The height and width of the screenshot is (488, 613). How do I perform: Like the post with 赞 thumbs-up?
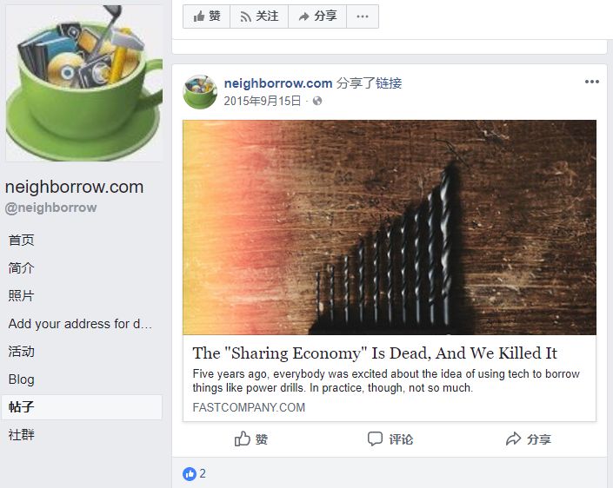(251, 439)
